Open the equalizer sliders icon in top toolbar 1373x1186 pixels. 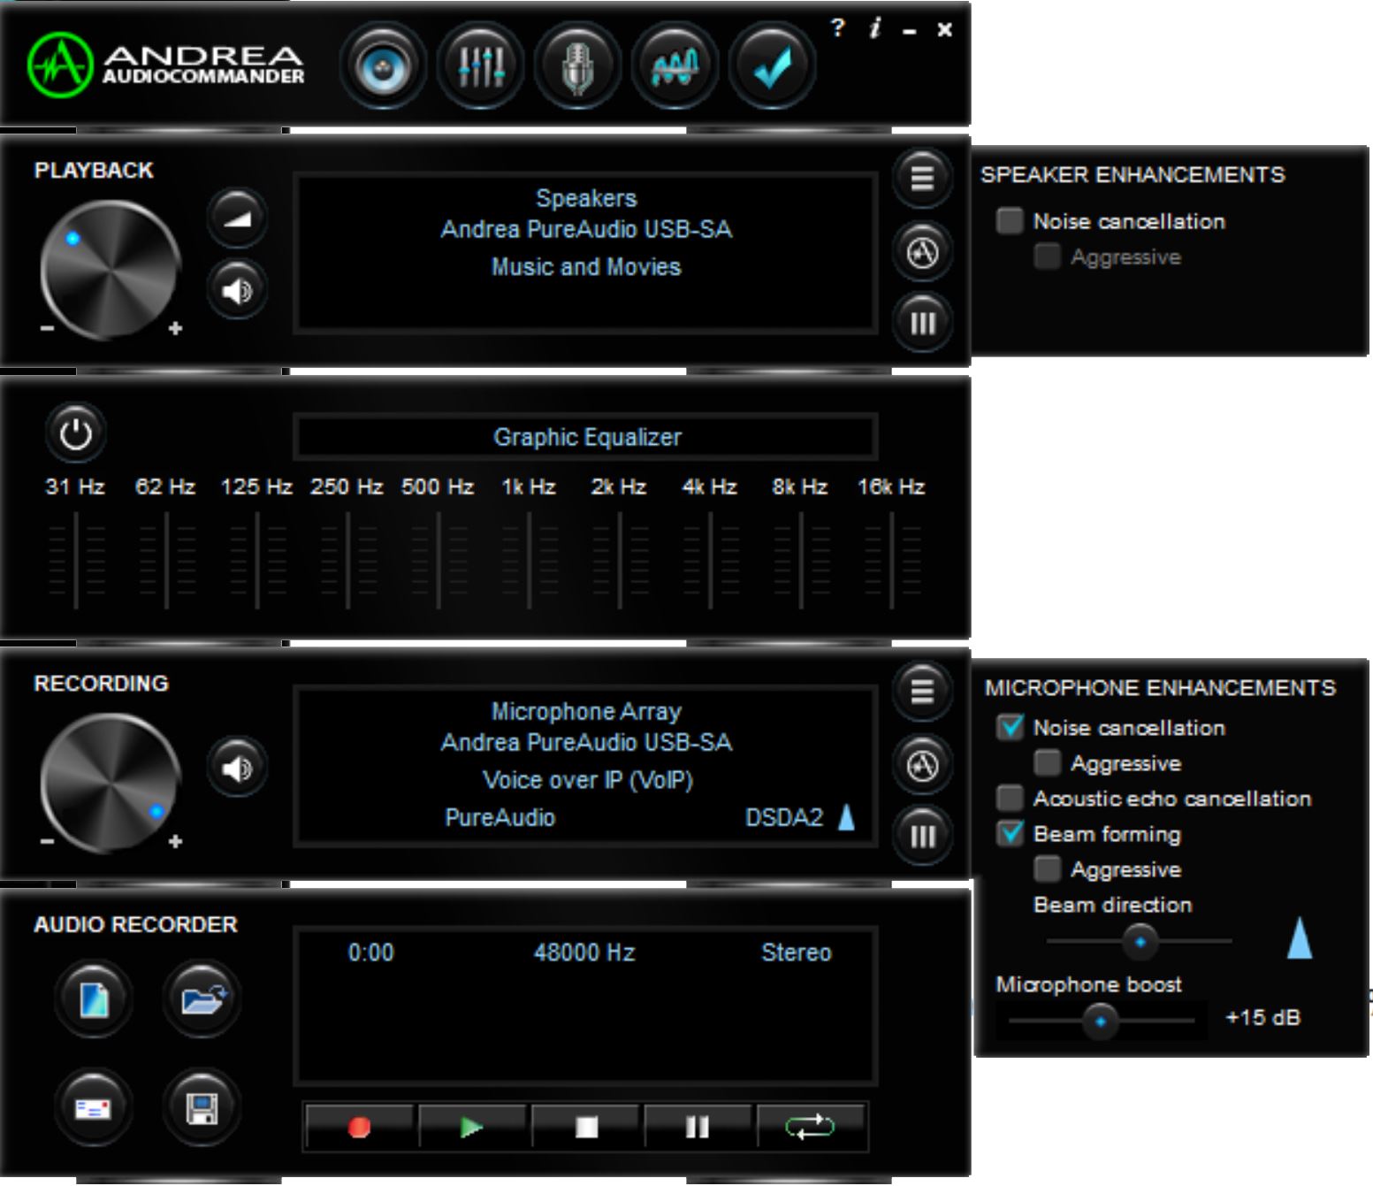pyautogui.click(x=480, y=66)
